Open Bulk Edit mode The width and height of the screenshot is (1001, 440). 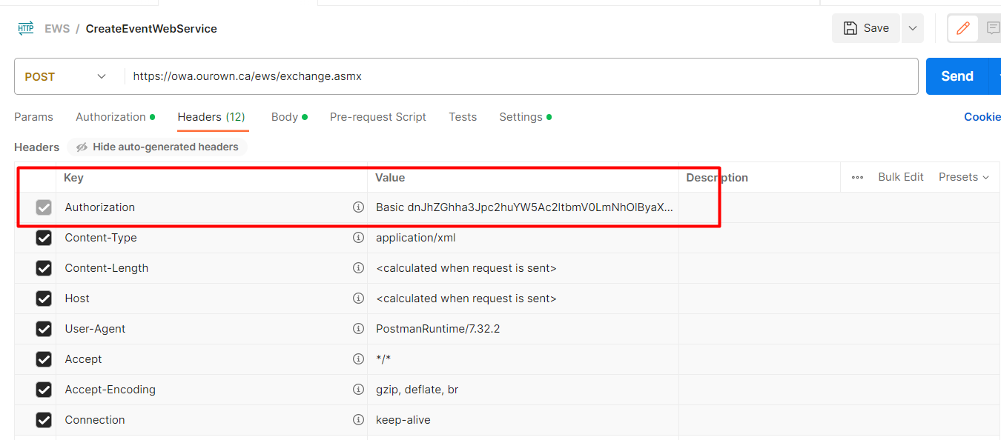pos(901,177)
